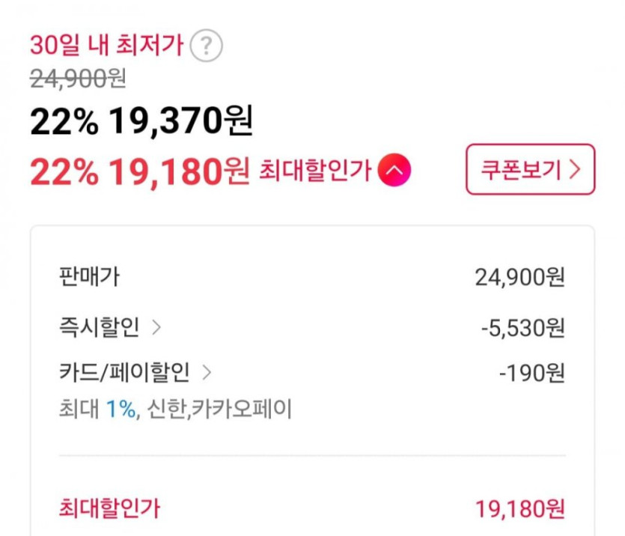The height and width of the screenshot is (536, 625).
Task: Click the -5,530원 instant discount amount
Action: tap(522, 328)
